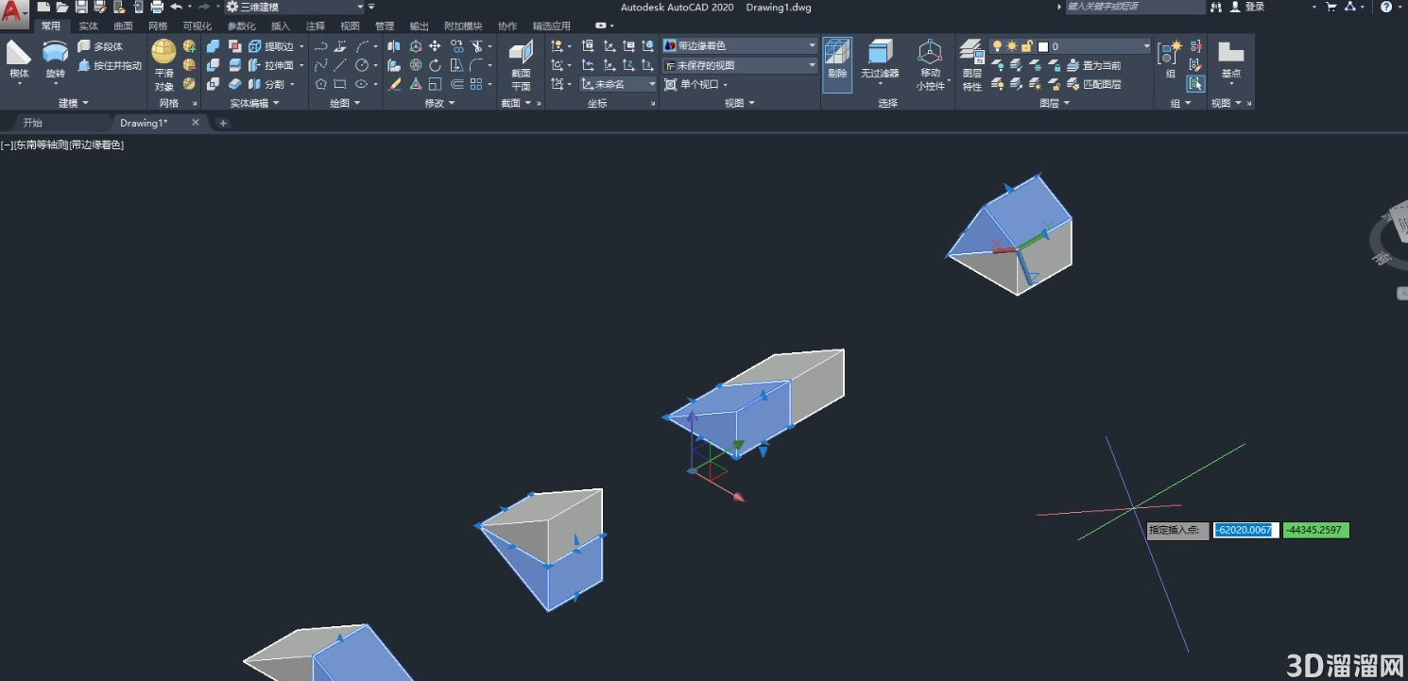The height and width of the screenshot is (681, 1408).
Task: Switch to the 实体 ribbon tab
Action: pos(88,26)
